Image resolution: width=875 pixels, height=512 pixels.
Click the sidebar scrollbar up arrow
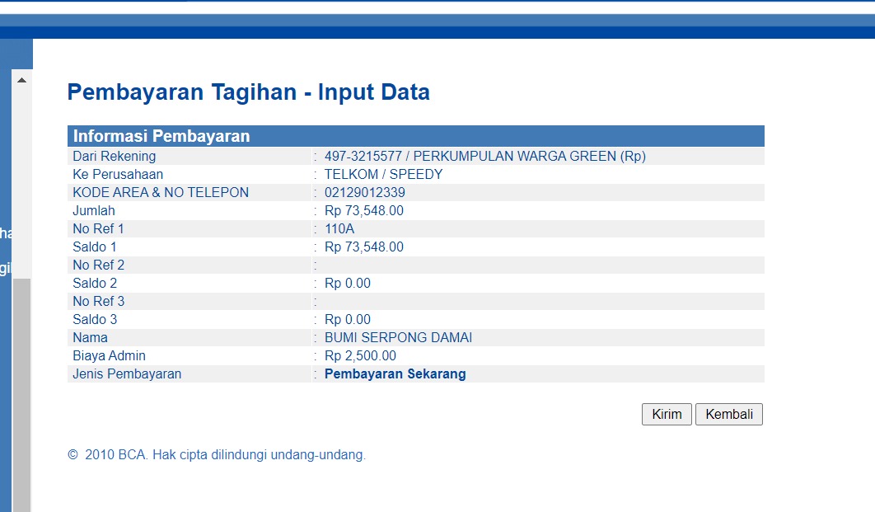coord(21,80)
